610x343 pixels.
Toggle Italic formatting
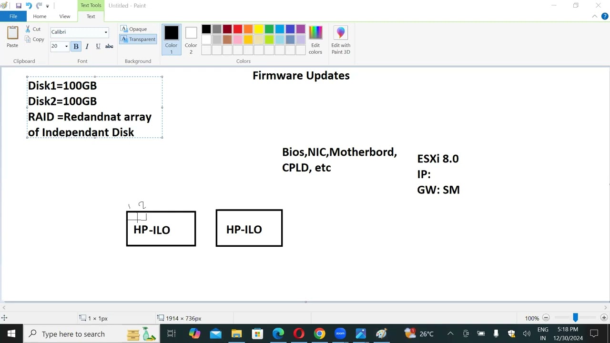[87, 46]
